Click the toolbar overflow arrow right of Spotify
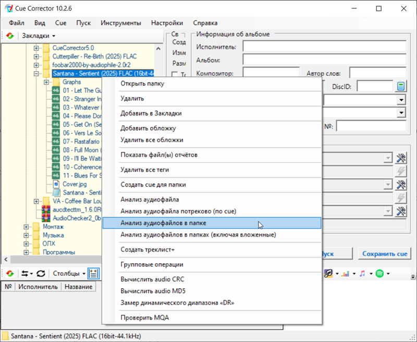 pyautogui.click(x=413, y=277)
